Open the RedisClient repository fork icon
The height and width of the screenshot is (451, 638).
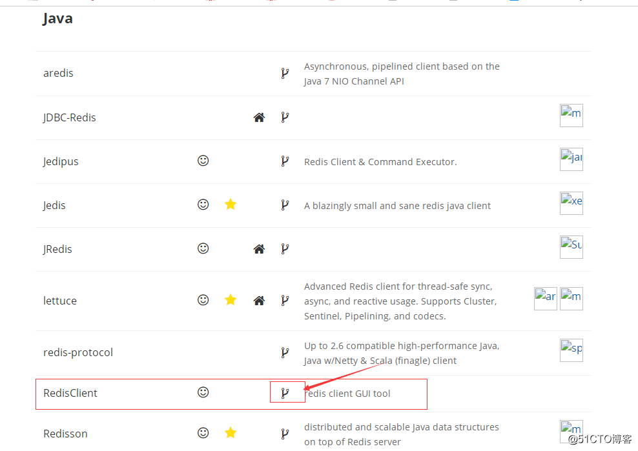(285, 393)
